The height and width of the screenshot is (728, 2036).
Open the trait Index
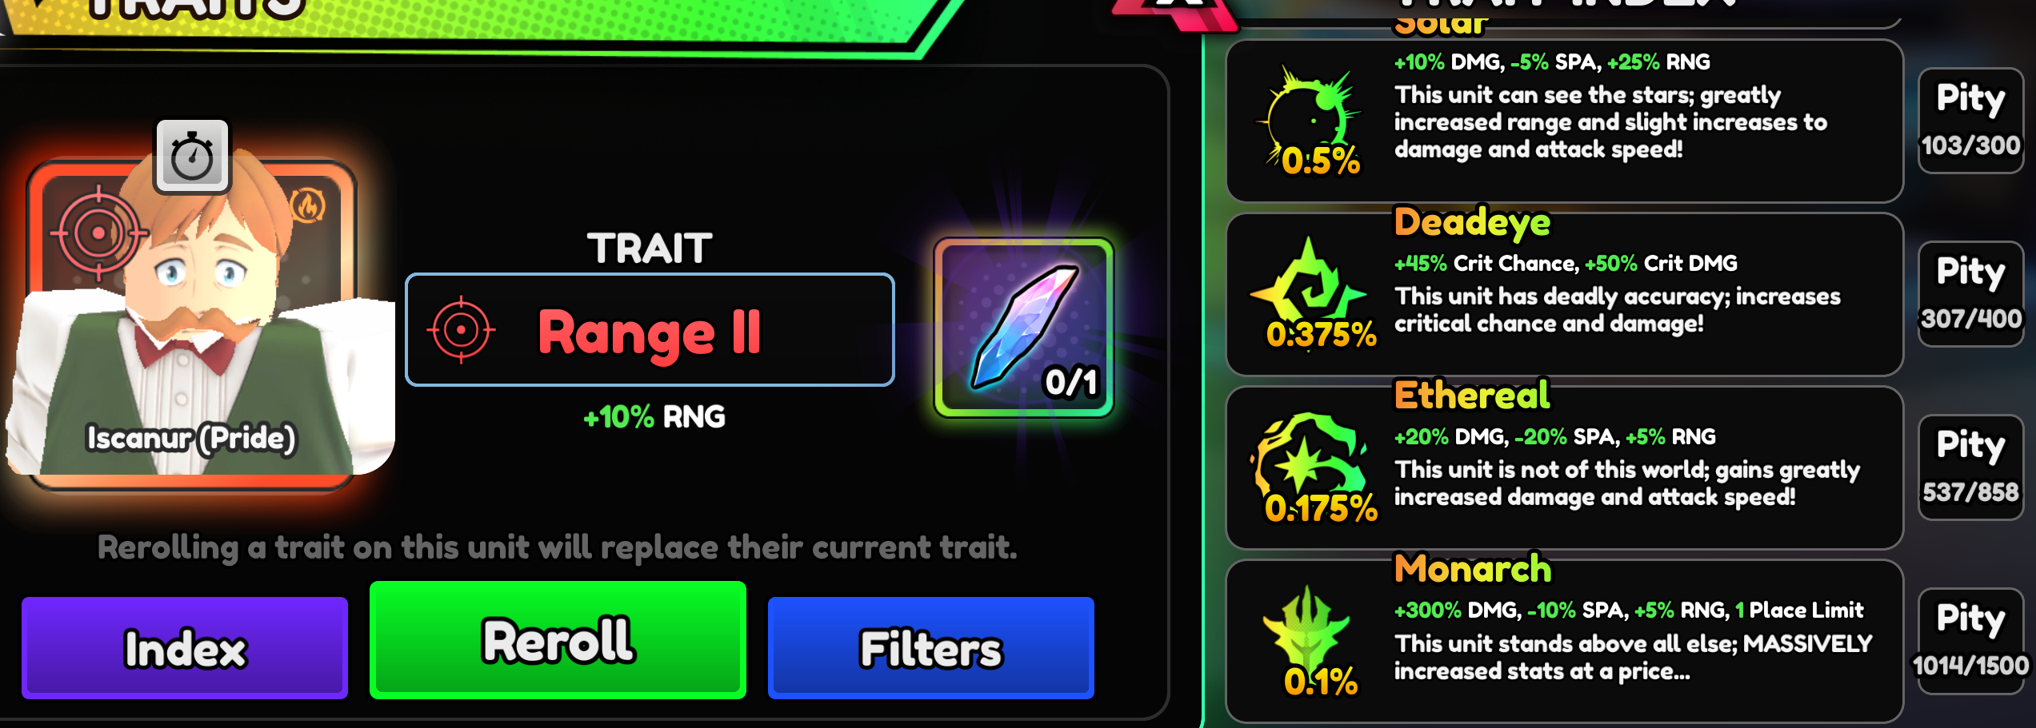tap(185, 647)
